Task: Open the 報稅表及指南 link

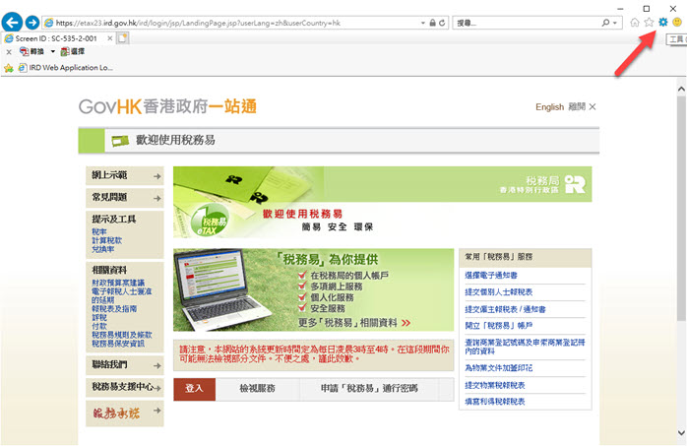Action: click(114, 309)
